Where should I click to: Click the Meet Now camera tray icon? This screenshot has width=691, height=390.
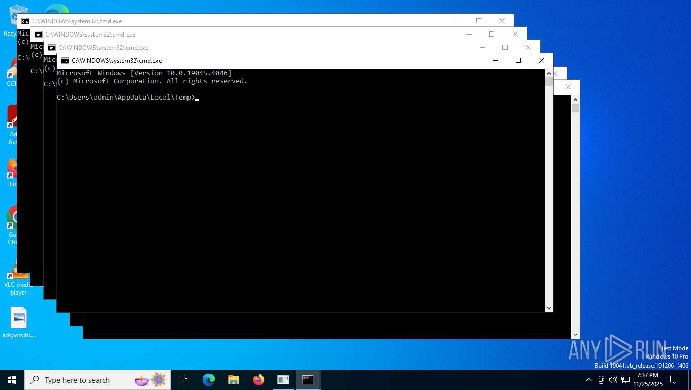coord(601,380)
